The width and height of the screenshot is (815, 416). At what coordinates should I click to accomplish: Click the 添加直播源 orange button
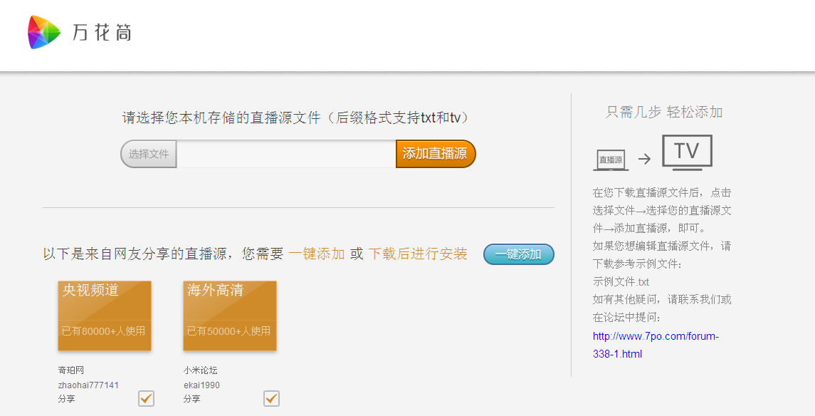pos(436,153)
